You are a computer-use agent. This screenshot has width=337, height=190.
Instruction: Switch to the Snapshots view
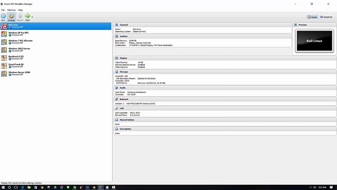pyautogui.click(x=326, y=17)
